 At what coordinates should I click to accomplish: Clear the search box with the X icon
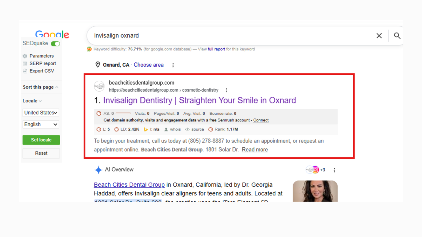pos(379,36)
